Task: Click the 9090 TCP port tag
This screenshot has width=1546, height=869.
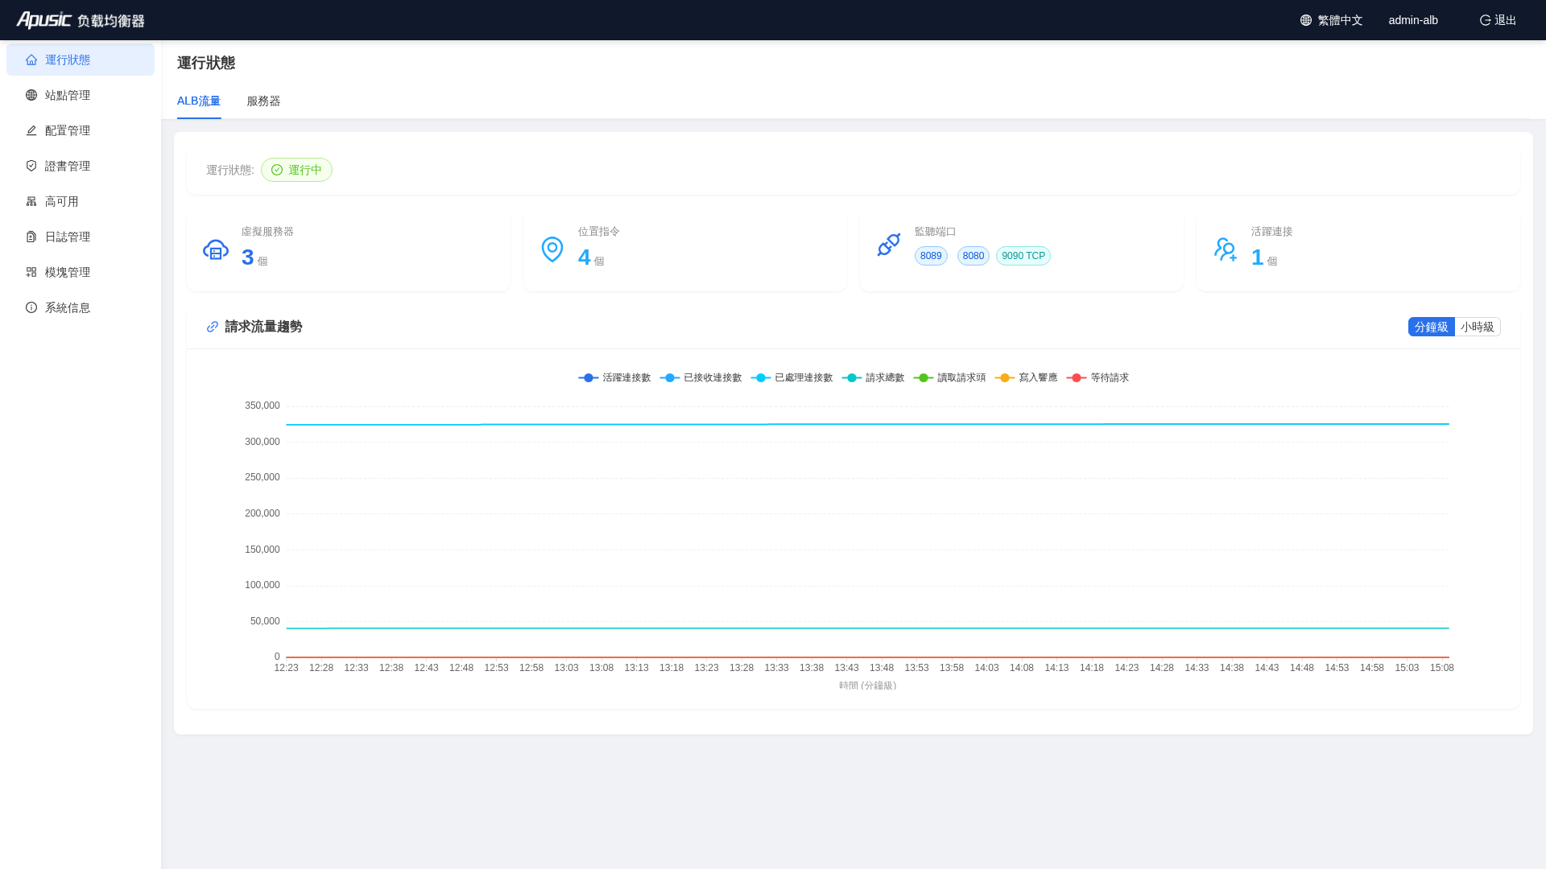Action: coord(1023,256)
